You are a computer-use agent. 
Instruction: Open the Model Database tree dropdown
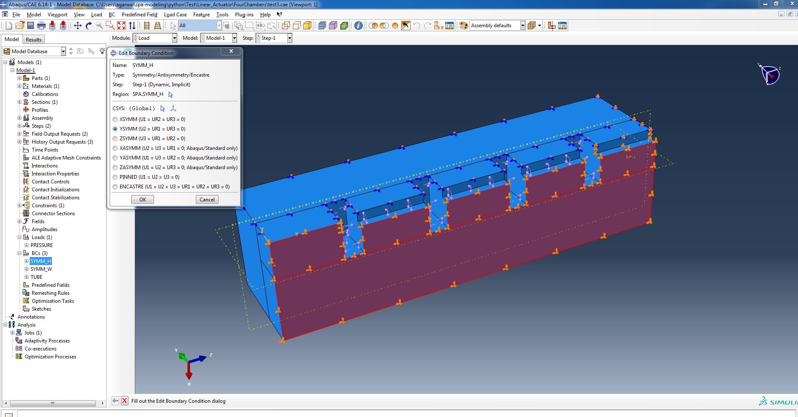tap(34, 51)
